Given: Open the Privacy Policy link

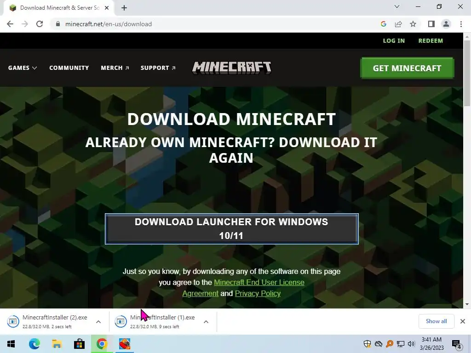Looking at the screenshot, I should 258,293.
